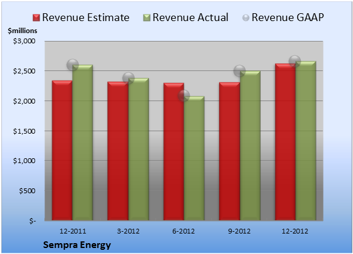This screenshot has width=353, height=254.
Task: Click the 3-2012 x-axis label
Action: [x=128, y=231]
